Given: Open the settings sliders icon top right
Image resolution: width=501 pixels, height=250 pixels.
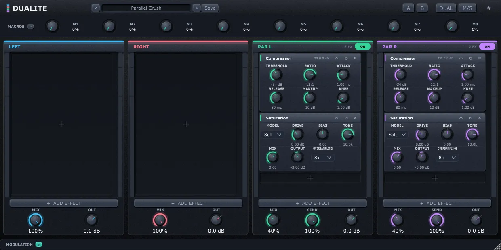Looking at the screenshot, I should 489,8.
